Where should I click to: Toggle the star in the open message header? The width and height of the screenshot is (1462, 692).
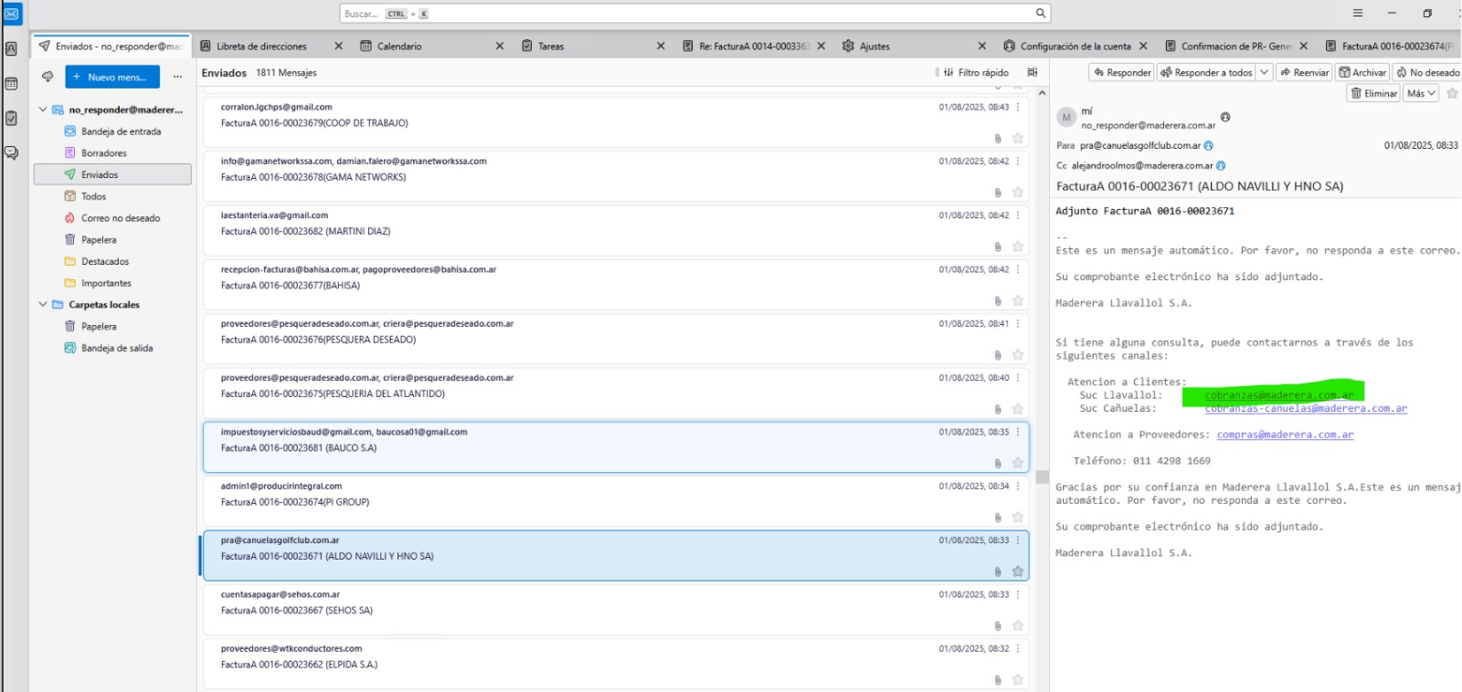coord(1452,93)
